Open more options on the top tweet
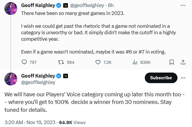 (183, 6)
